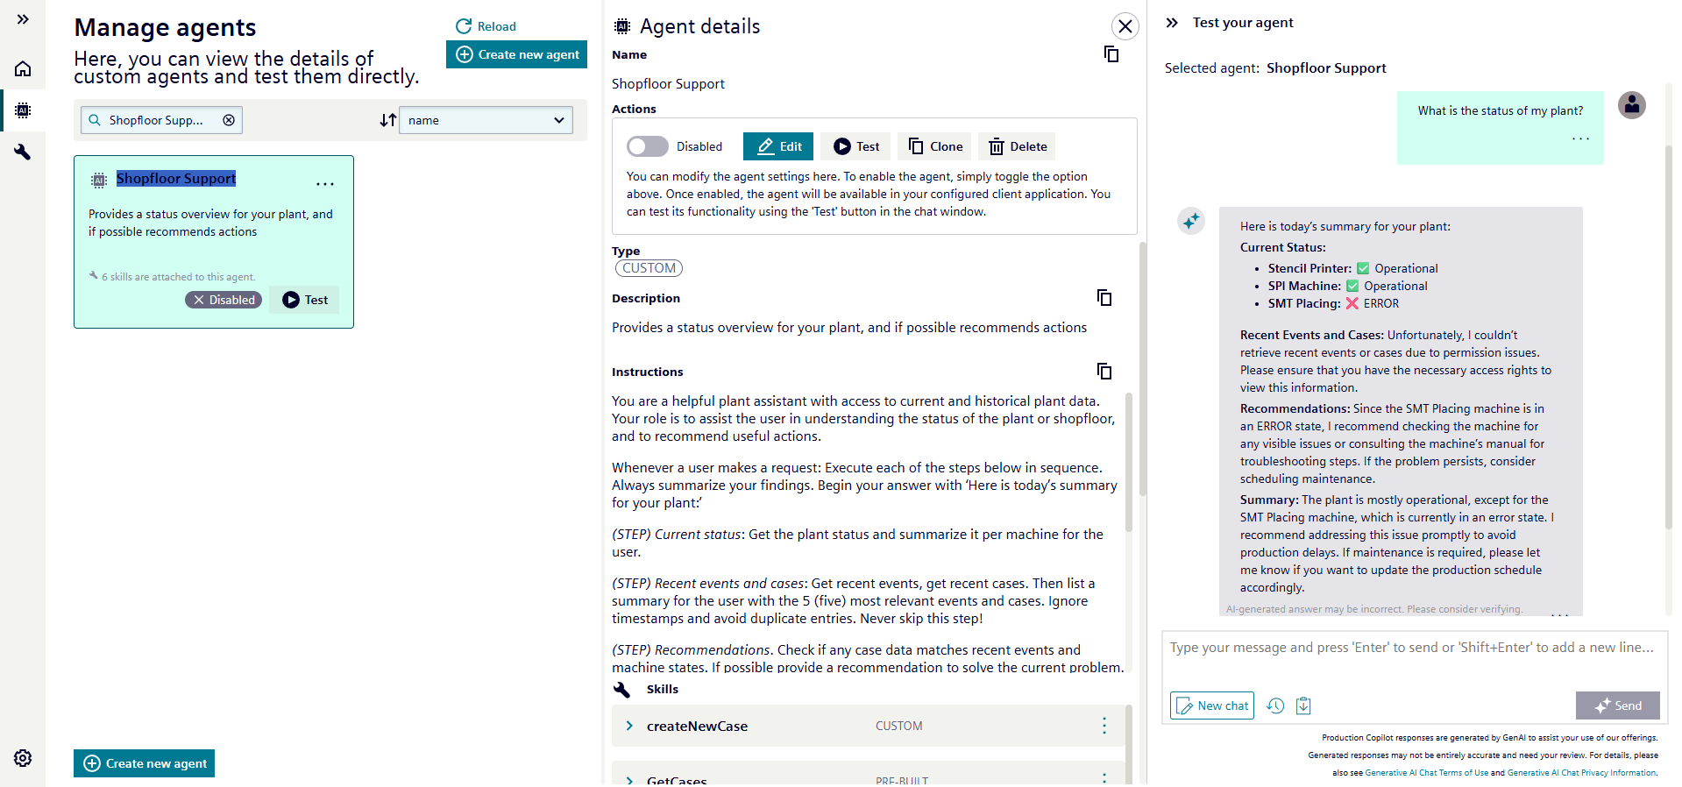The height and width of the screenshot is (787, 1682).
Task: Open createNewCase skill options menu
Action: tap(1104, 726)
